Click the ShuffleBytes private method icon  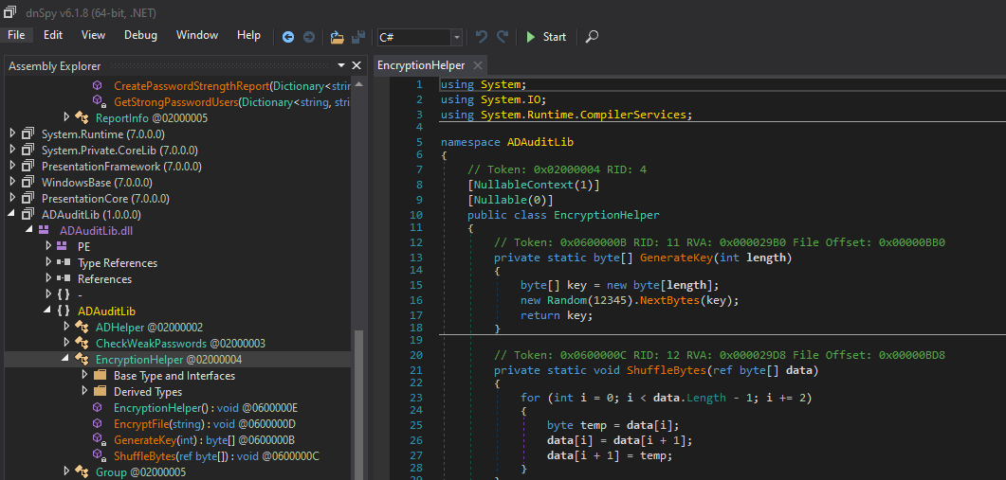click(99, 455)
